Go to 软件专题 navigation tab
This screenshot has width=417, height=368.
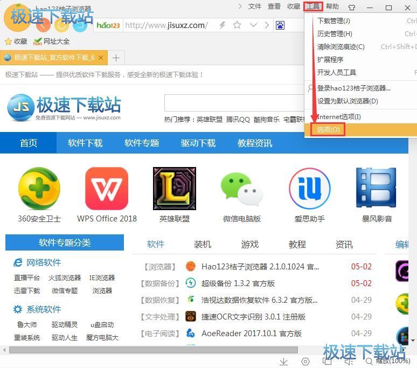tap(142, 143)
